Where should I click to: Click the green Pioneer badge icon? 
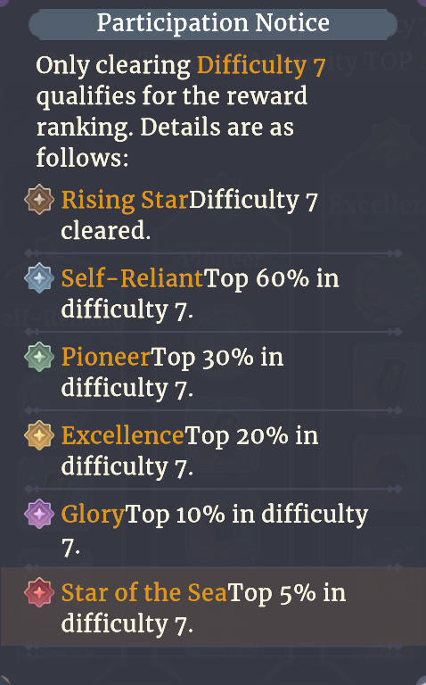coord(39,357)
